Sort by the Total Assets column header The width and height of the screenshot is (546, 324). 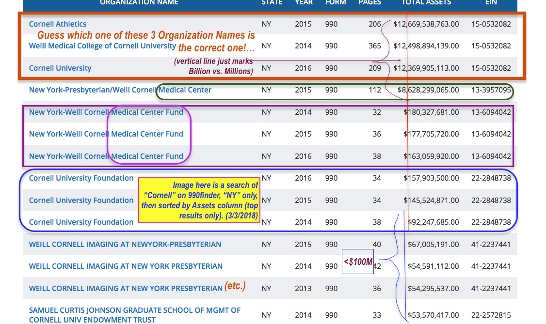pyautogui.click(x=426, y=2)
